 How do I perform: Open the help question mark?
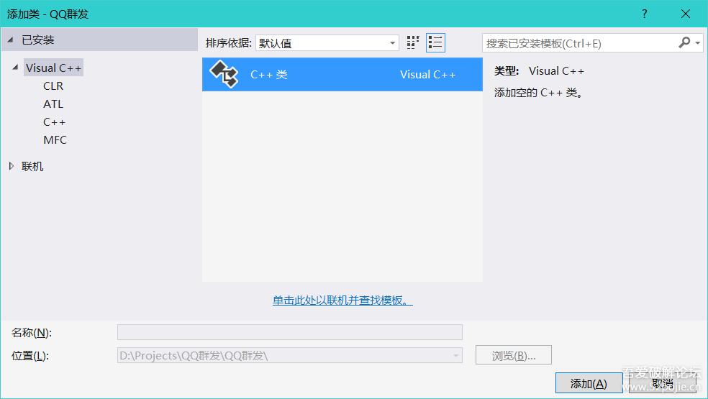pos(645,14)
